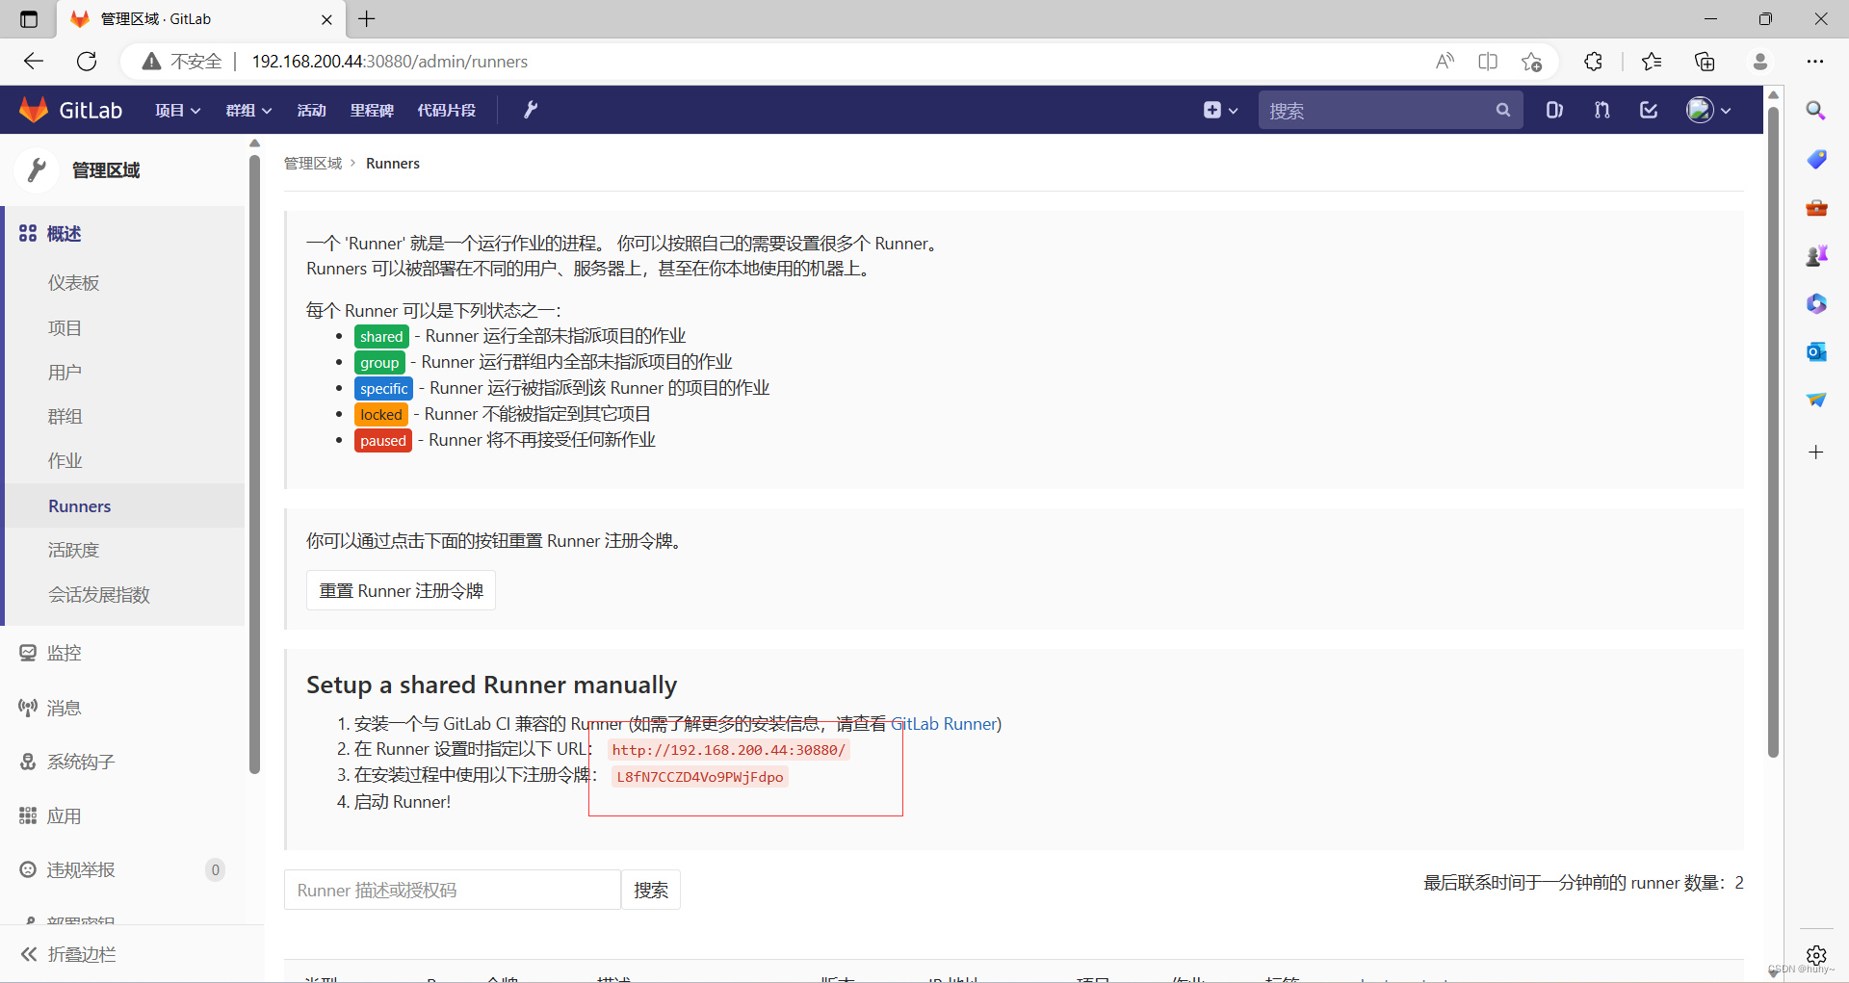This screenshot has height=983, width=1849.
Task: Click the red paused badge
Action: (383, 440)
